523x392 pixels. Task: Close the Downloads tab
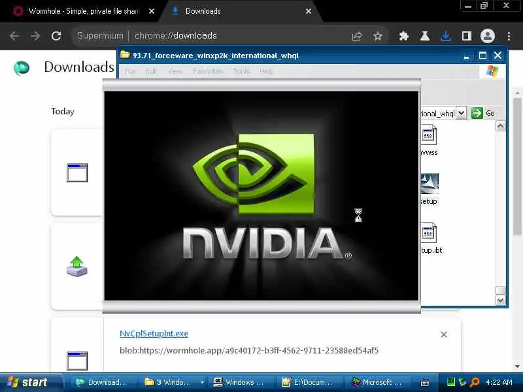309,11
